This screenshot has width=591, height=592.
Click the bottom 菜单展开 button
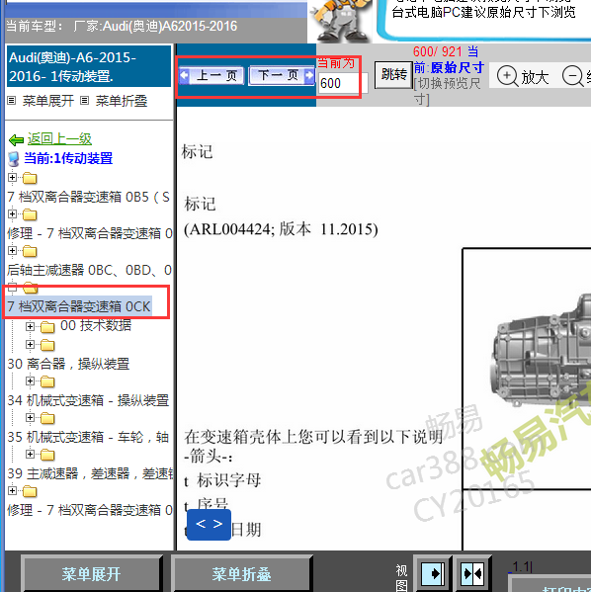[x=92, y=574]
